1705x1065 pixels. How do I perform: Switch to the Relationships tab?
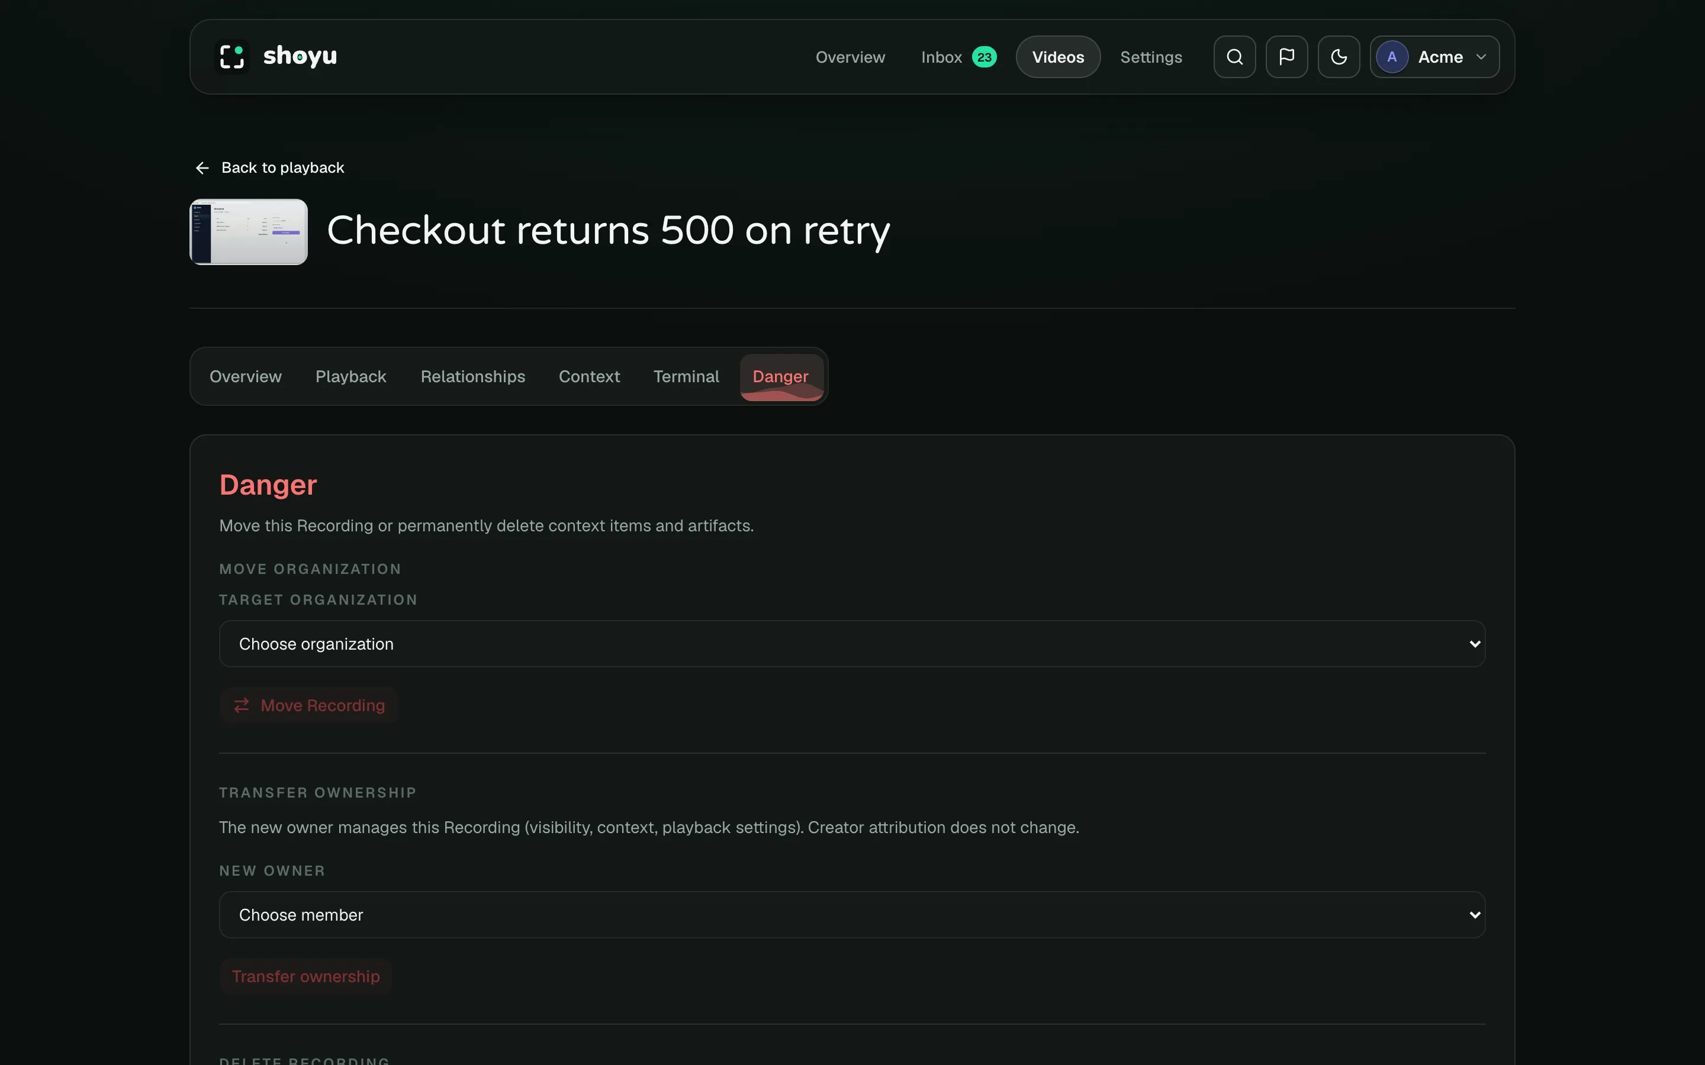click(x=473, y=377)
